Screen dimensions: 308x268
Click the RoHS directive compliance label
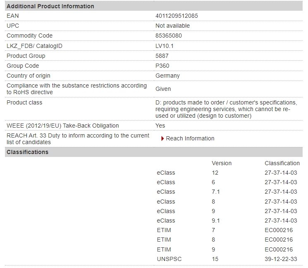tap(76, 89)
